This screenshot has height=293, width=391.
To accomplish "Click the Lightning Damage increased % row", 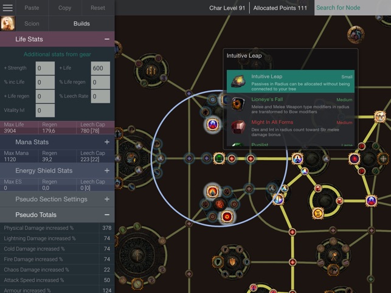I will [57, 238].
